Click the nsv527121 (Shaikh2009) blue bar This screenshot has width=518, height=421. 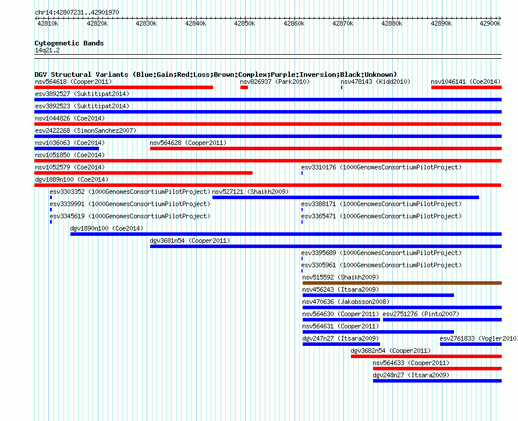click(346, 197)
